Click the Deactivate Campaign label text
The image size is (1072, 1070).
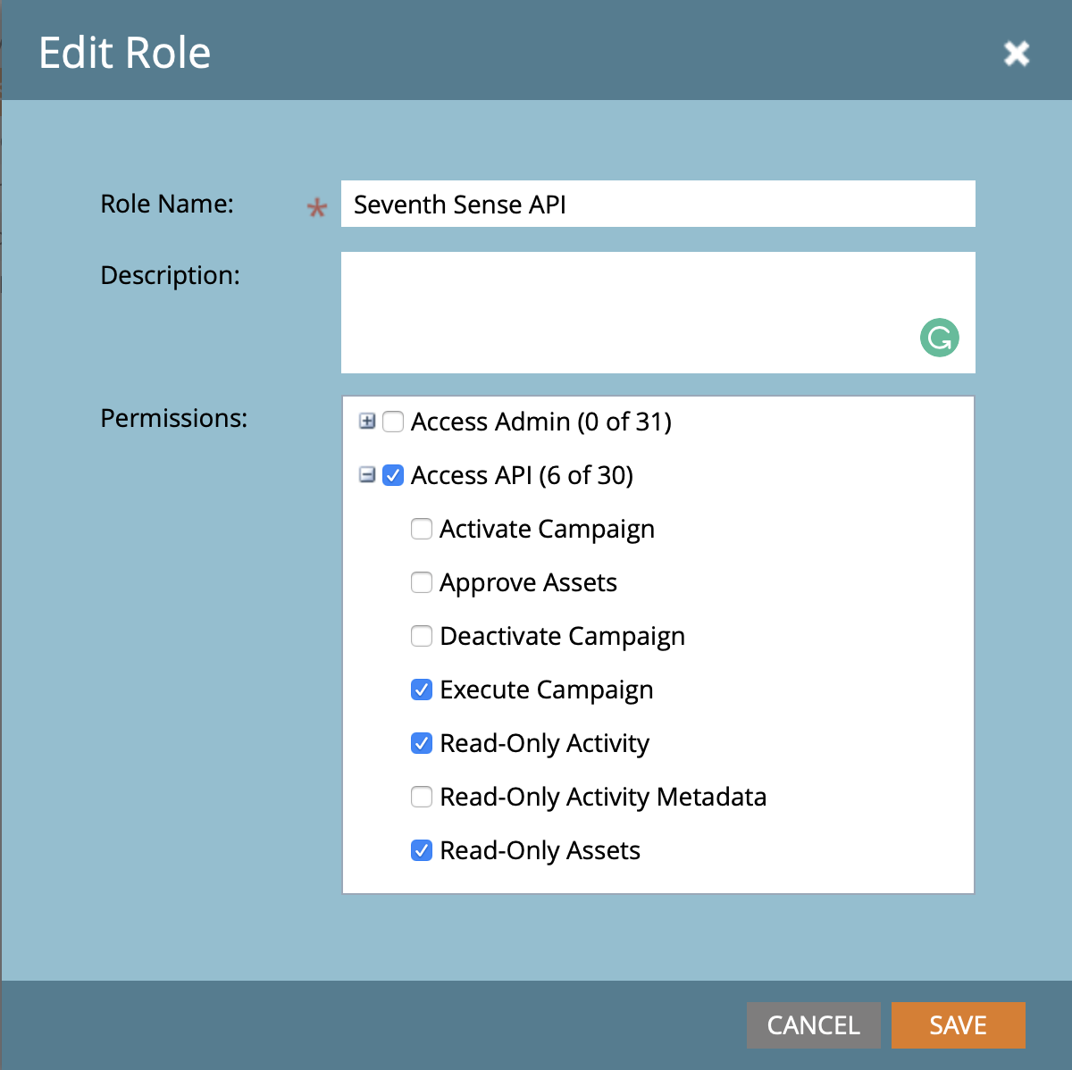pos(563,637)
